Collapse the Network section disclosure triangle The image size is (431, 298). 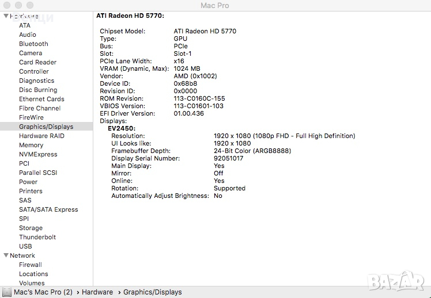[6, 255]
